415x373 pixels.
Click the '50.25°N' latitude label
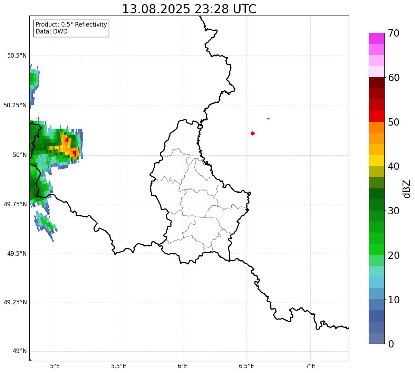point(15,105)
